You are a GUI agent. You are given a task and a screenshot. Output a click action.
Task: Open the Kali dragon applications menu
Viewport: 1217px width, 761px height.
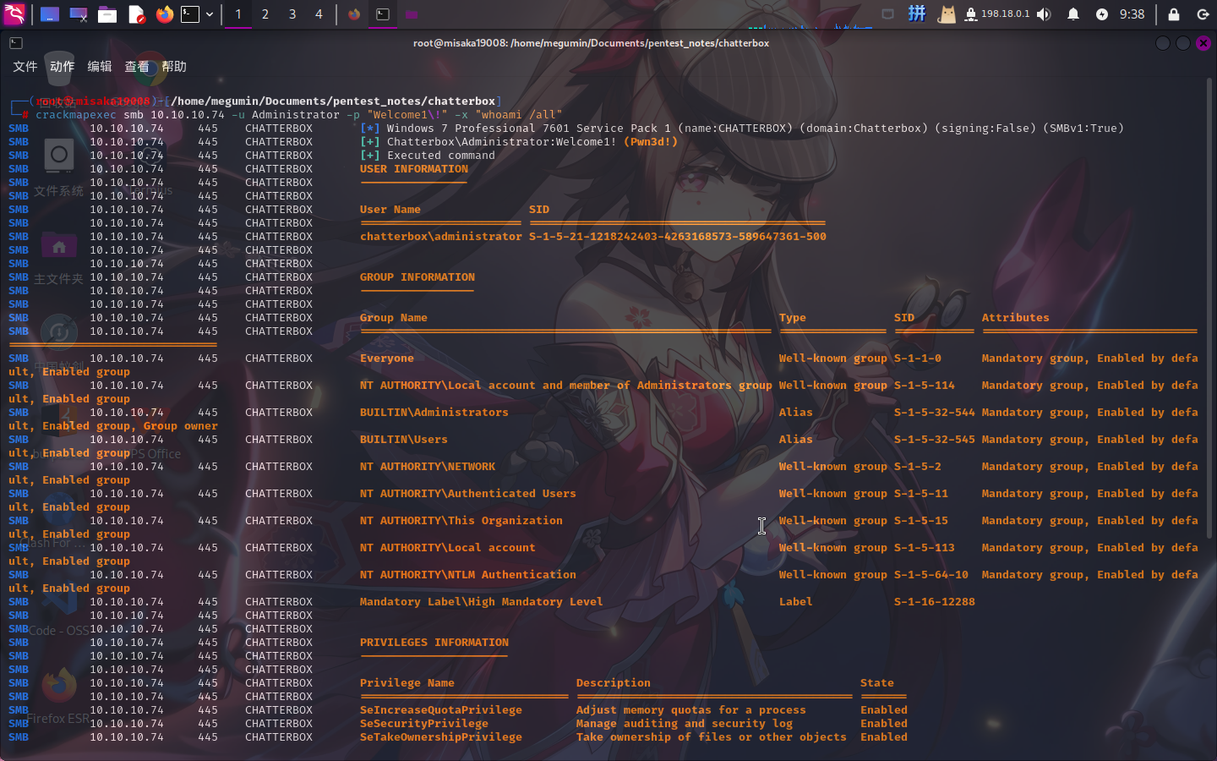[14, 14]
